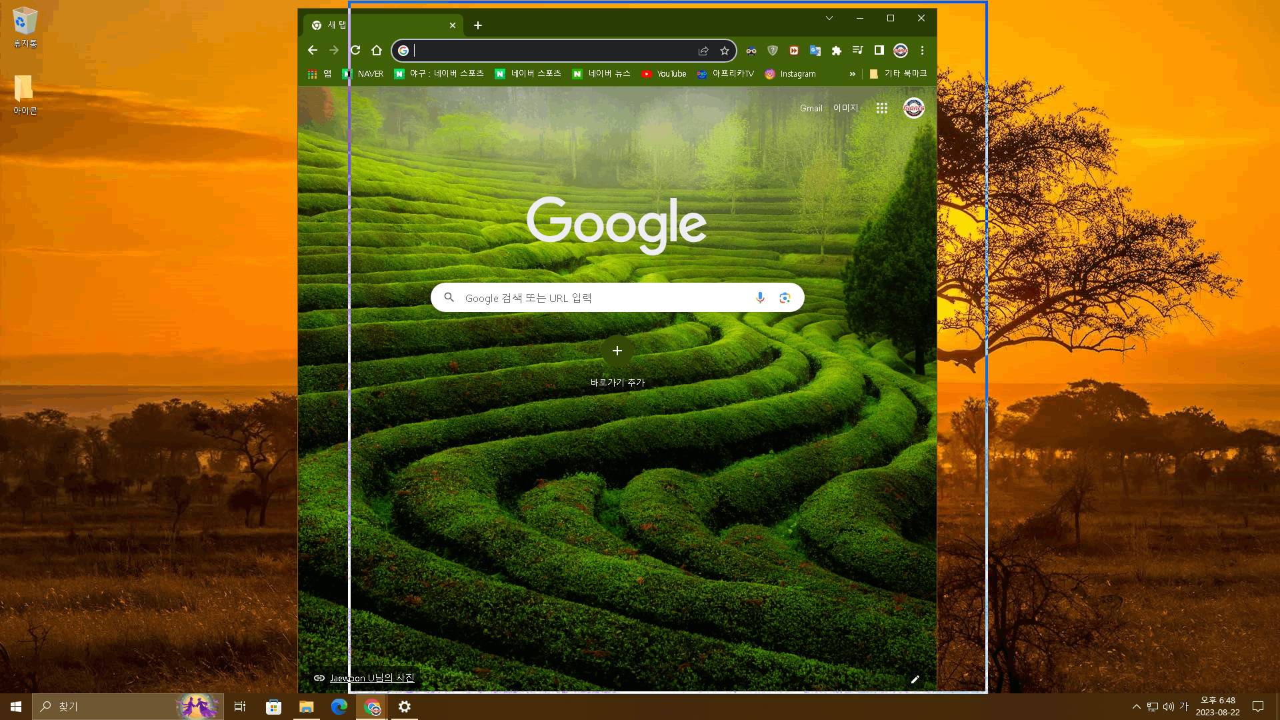The width and height of the screenshot is (1280, 720).
Task: Open the 기타 북마크 folder
Action: coord(898,74)
